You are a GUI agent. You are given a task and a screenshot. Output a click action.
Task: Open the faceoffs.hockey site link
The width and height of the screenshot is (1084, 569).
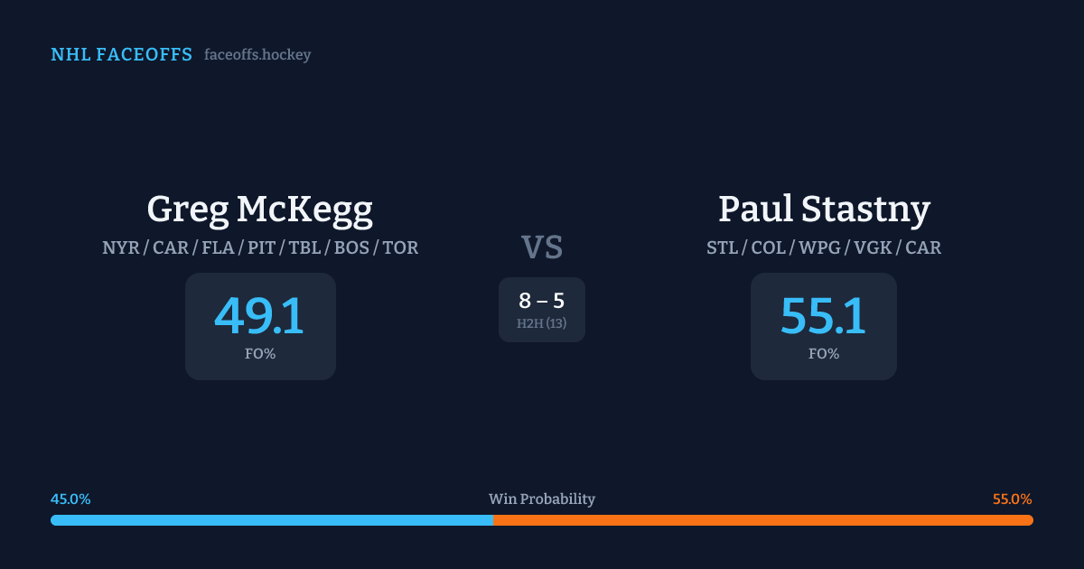coord(257,55)
